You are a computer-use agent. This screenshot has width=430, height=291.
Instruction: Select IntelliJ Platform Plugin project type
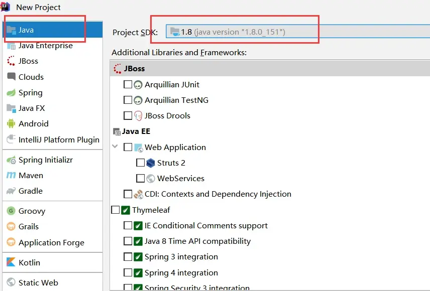[53, 140]
